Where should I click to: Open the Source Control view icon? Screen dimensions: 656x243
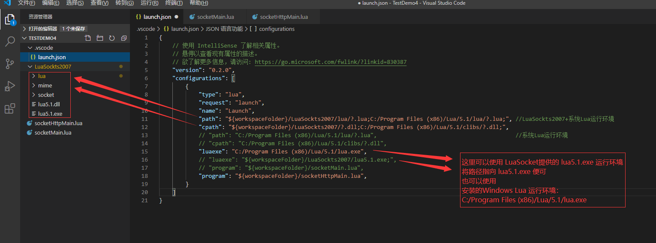click(x=9, y=64)
